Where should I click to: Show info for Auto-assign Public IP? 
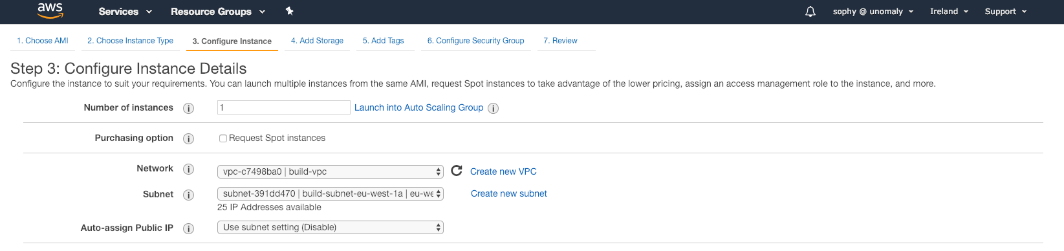(x=189, y=228)
